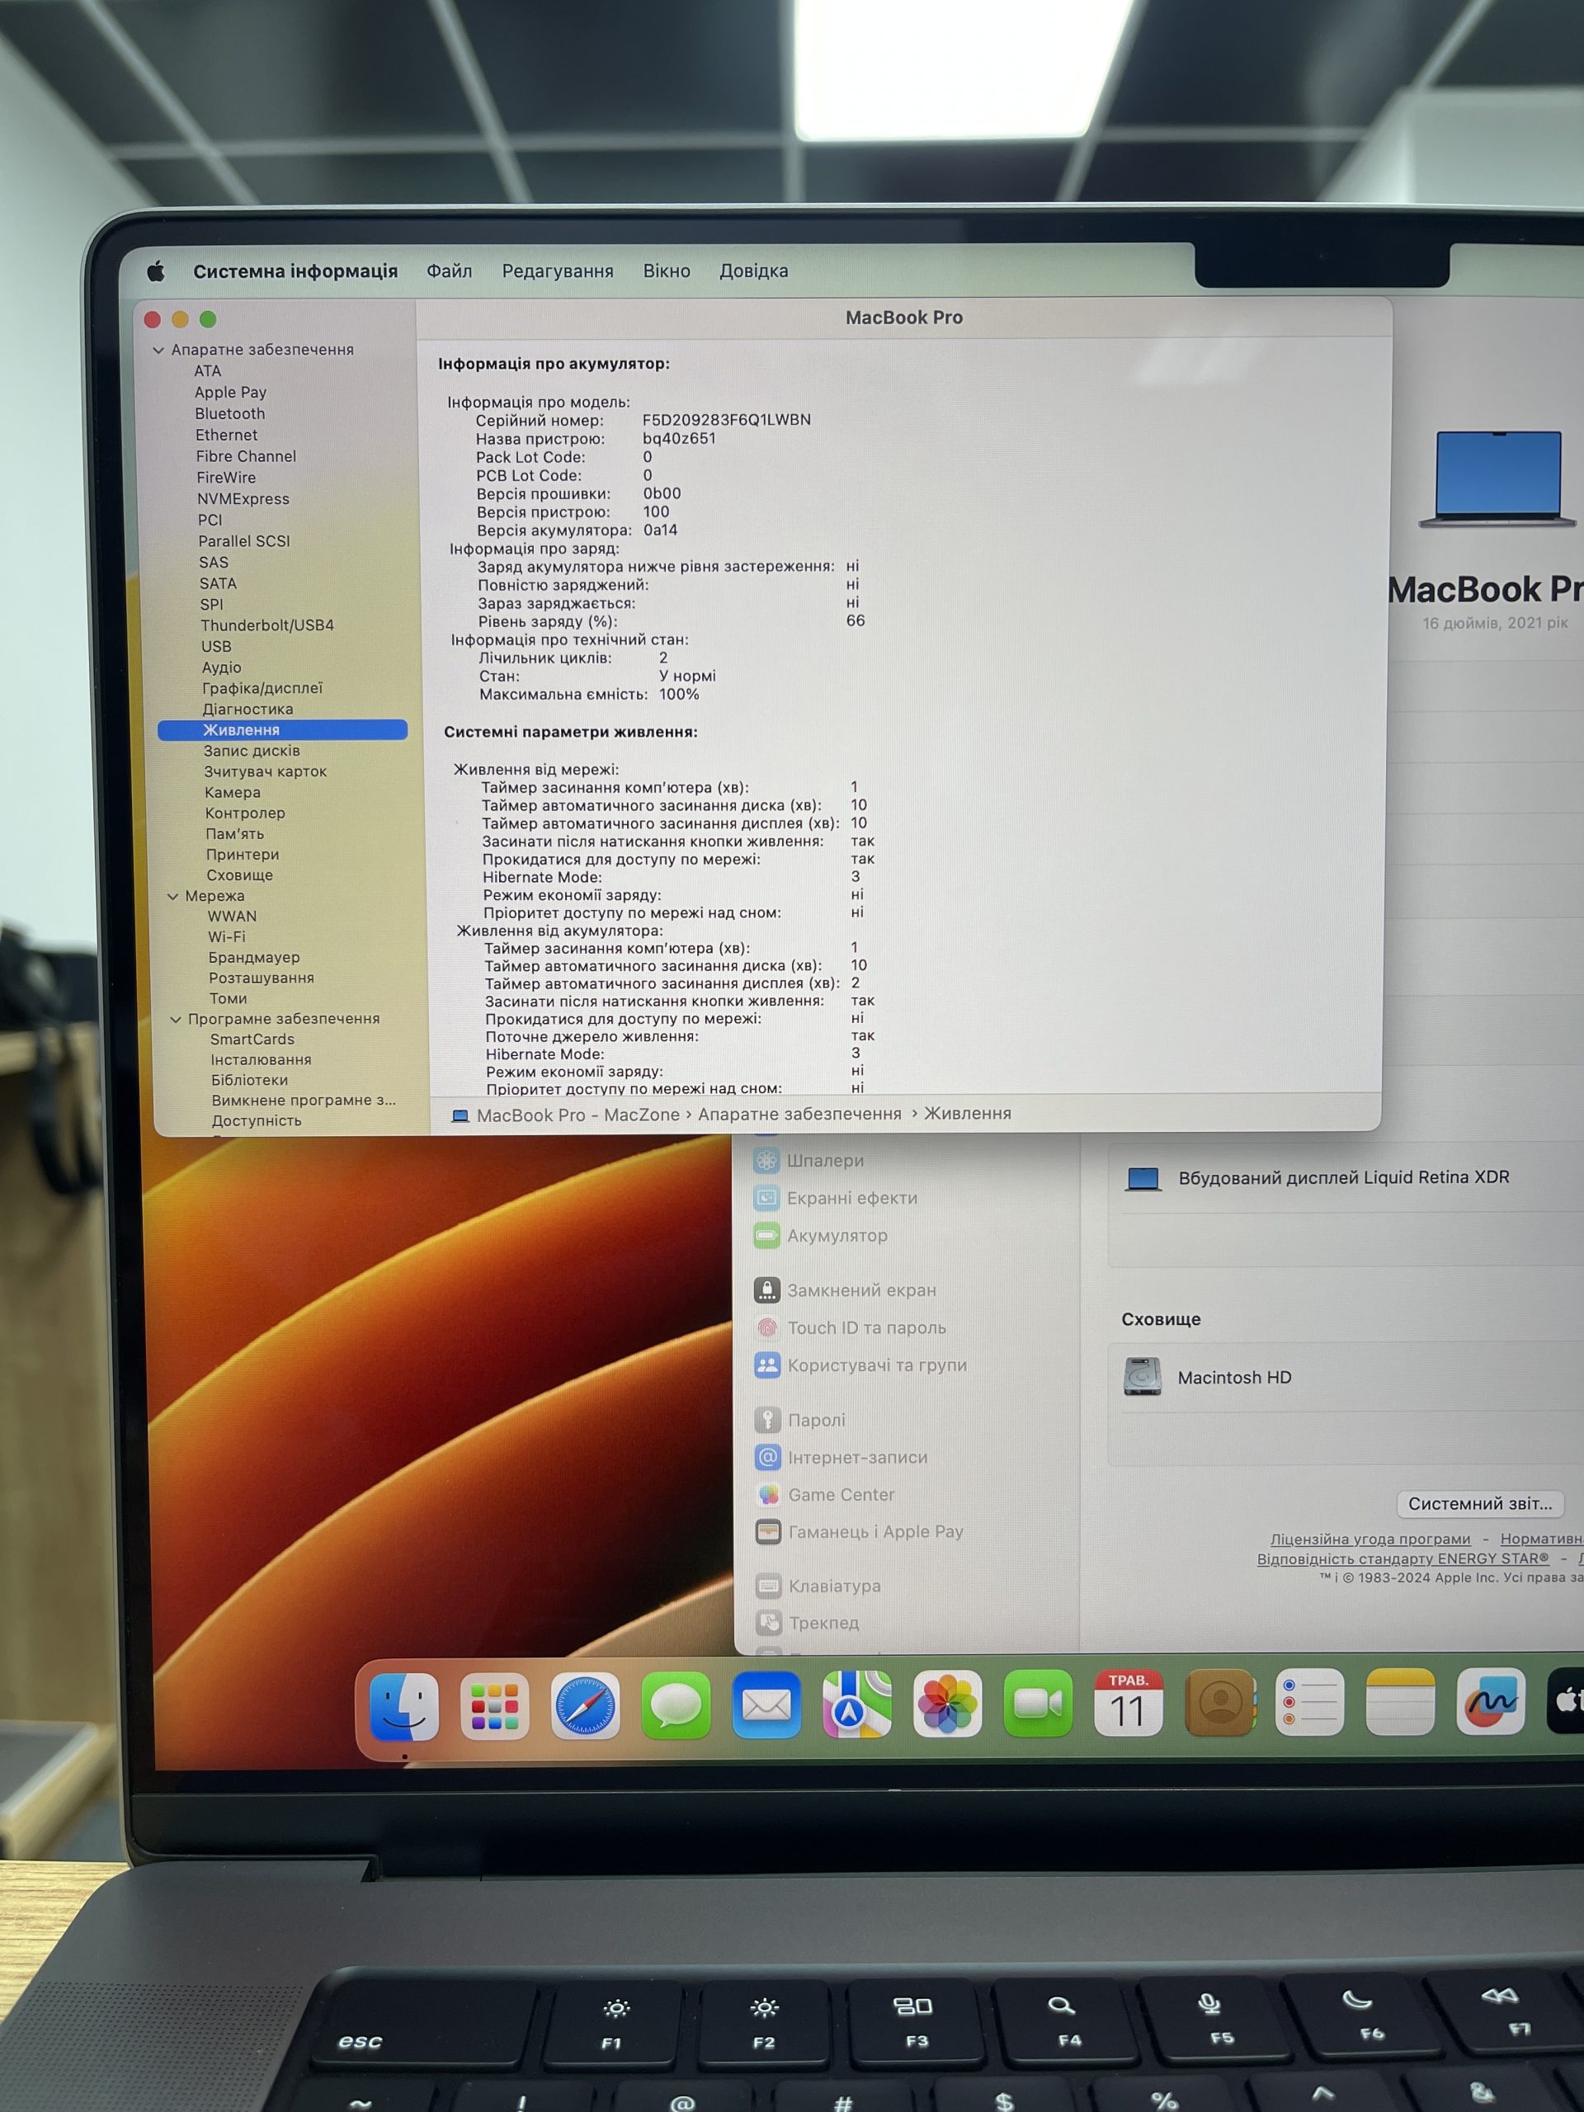Image resolution: width=1584 pixels, height=2112 pixels.
Task: Select Пам'ять in hardware list
Action: pyautogui.click(x=235, y=833)
